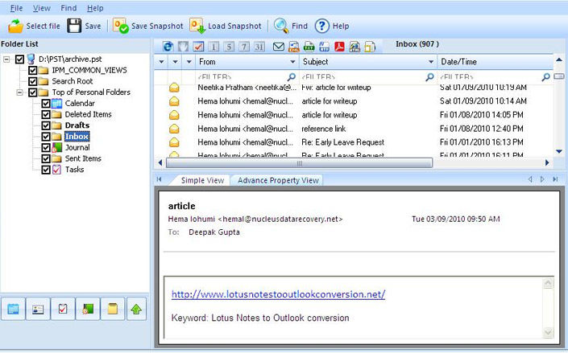Viewport: 568px width, 353px height.
Task: Click the Save Snapshot icon
Action: (x=120, y=26)
